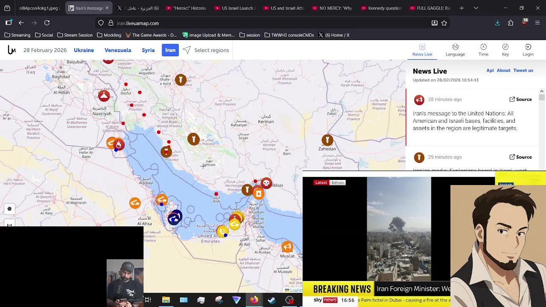Screen dimensions: 546x307
Task: Open Steam from the taskbar
Action: [x=271, y=300]
